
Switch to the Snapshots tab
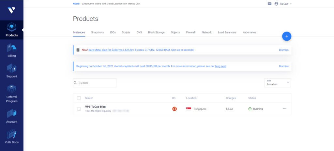(x=98, y=33)
